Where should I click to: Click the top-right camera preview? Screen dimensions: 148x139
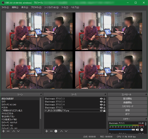[109, 31]
